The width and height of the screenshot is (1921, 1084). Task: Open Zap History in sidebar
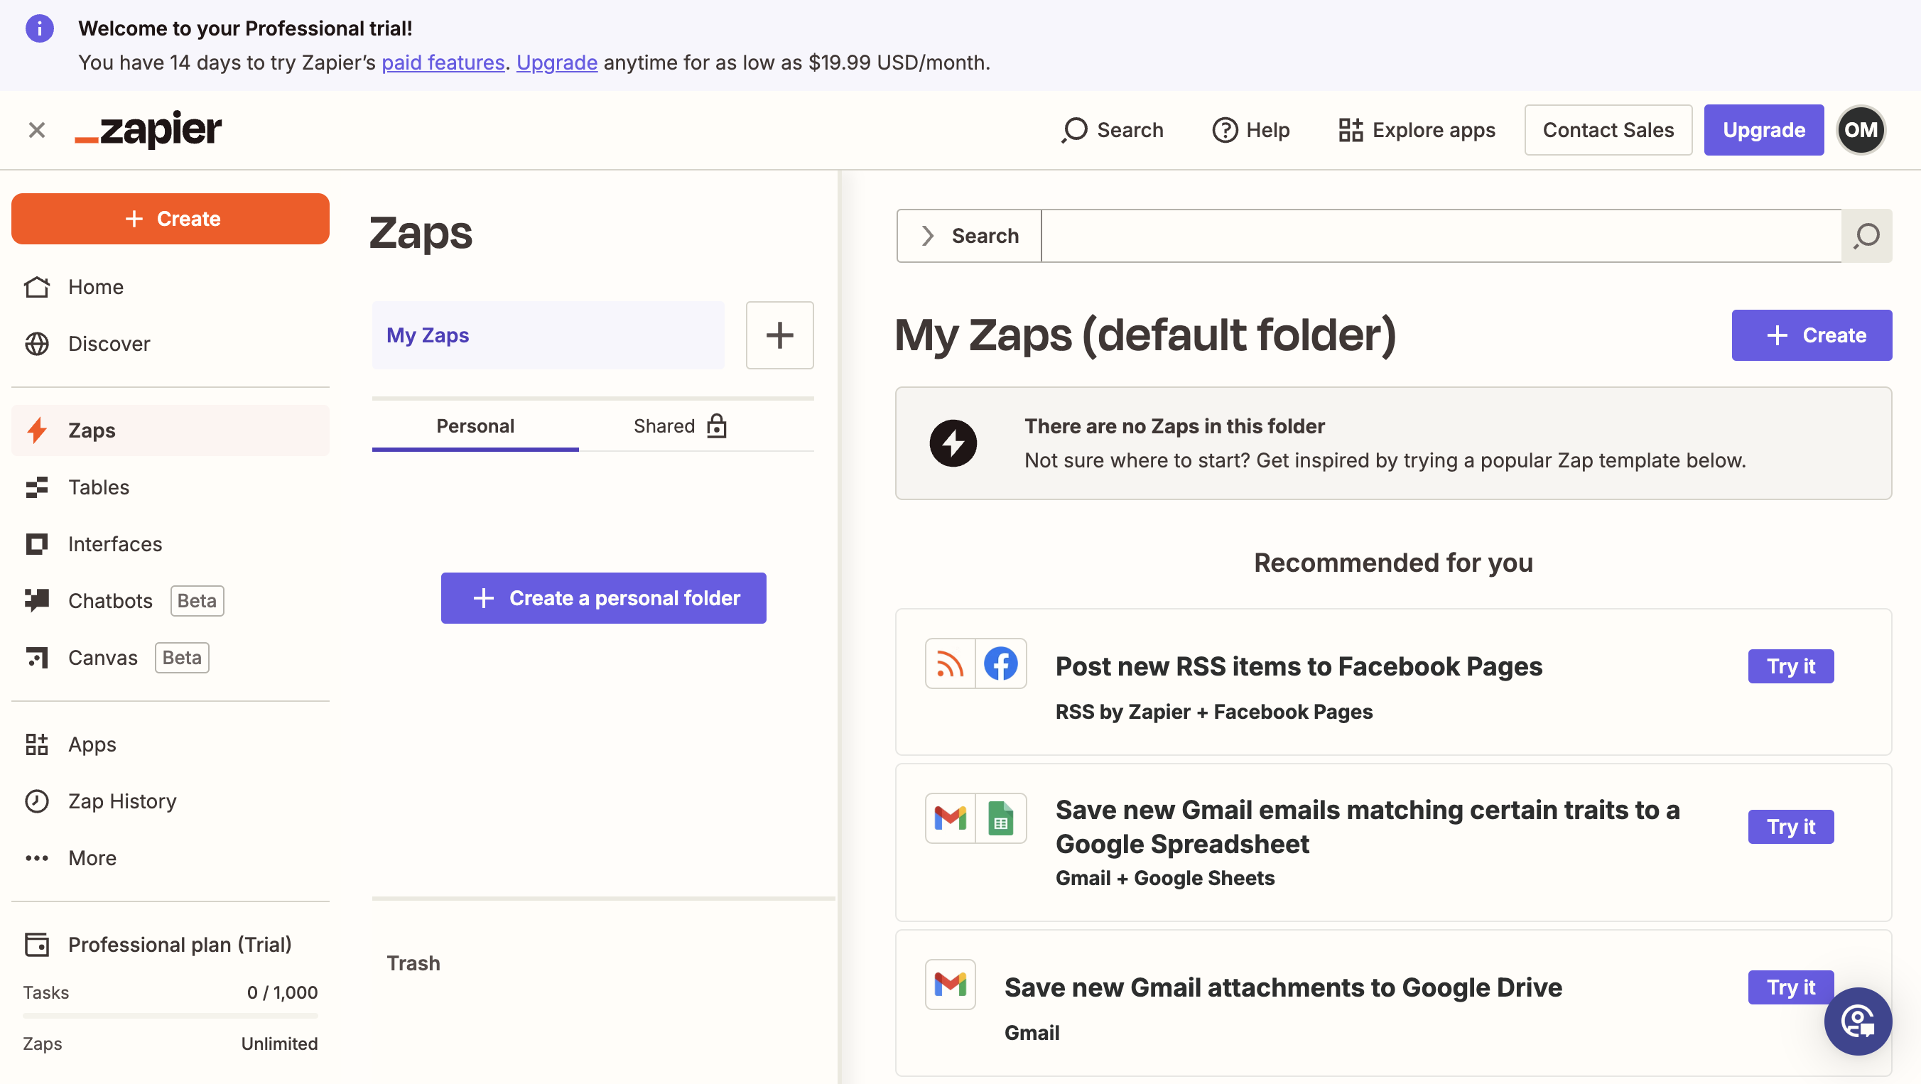tap(122, 801)
